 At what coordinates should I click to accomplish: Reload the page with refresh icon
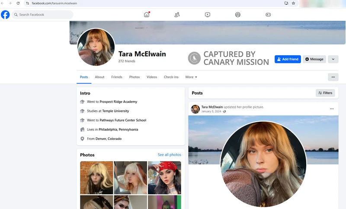coord(18,3)
